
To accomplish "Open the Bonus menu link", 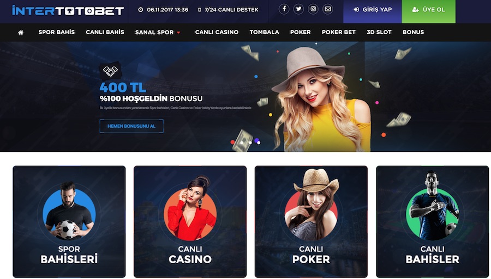I will click(x=413, y=32).
